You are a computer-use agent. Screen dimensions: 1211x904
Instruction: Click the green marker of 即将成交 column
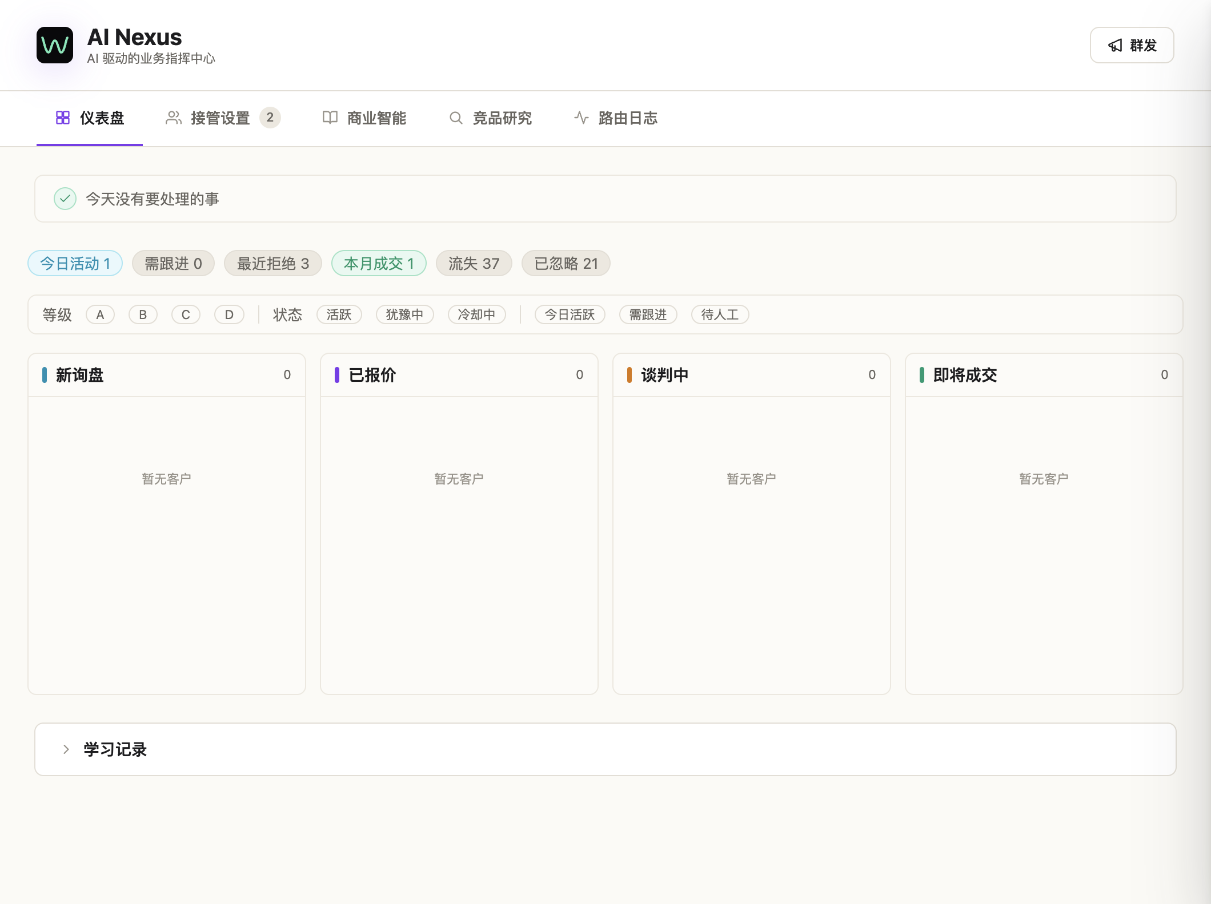(922, 375)
